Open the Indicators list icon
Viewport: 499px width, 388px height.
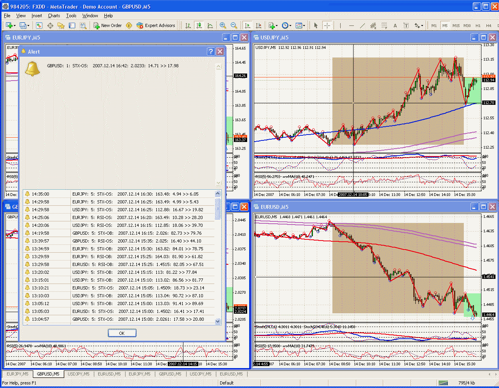(x=271, y=25)
